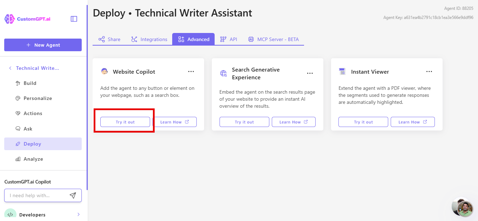Open Learn How for Instant Viewer

coord(413,122)
